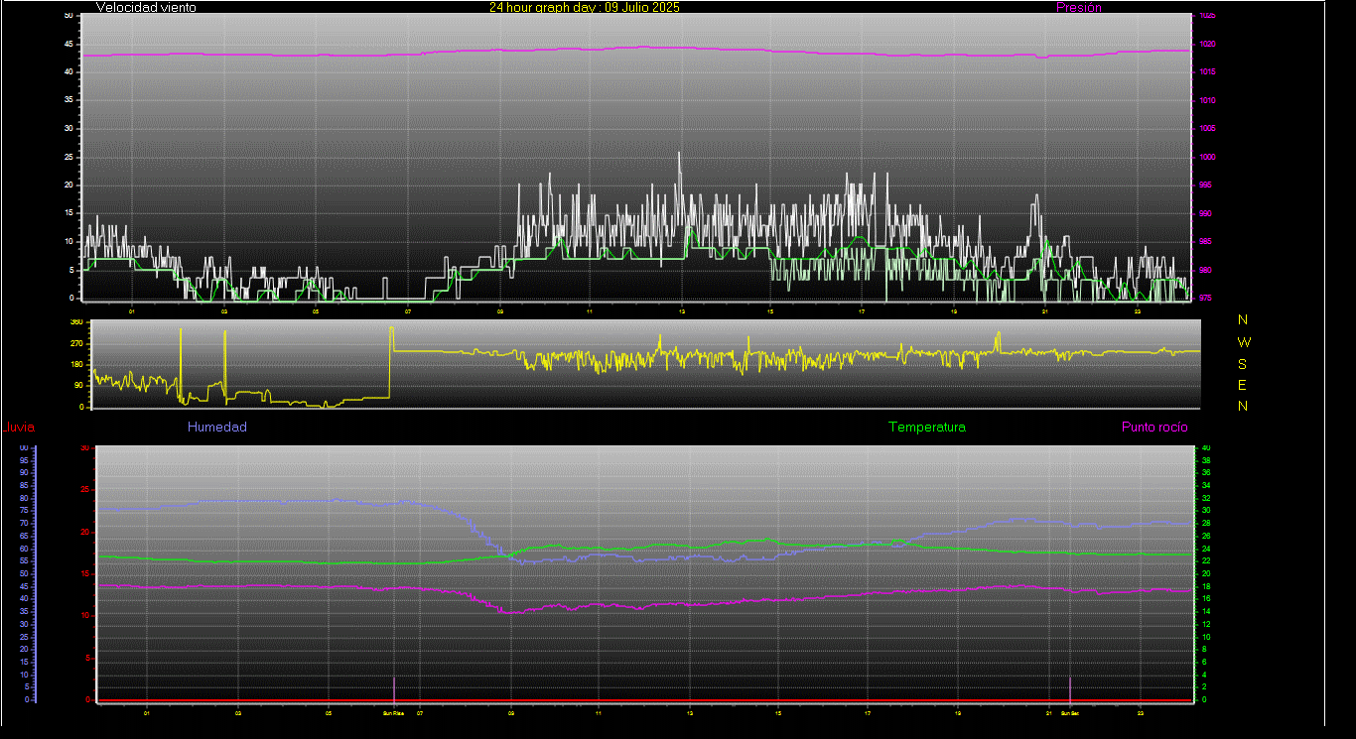Click the Sun Rise marker on the time axis
This screenshot has width=1356, height=739.
(x=394, y=712)
